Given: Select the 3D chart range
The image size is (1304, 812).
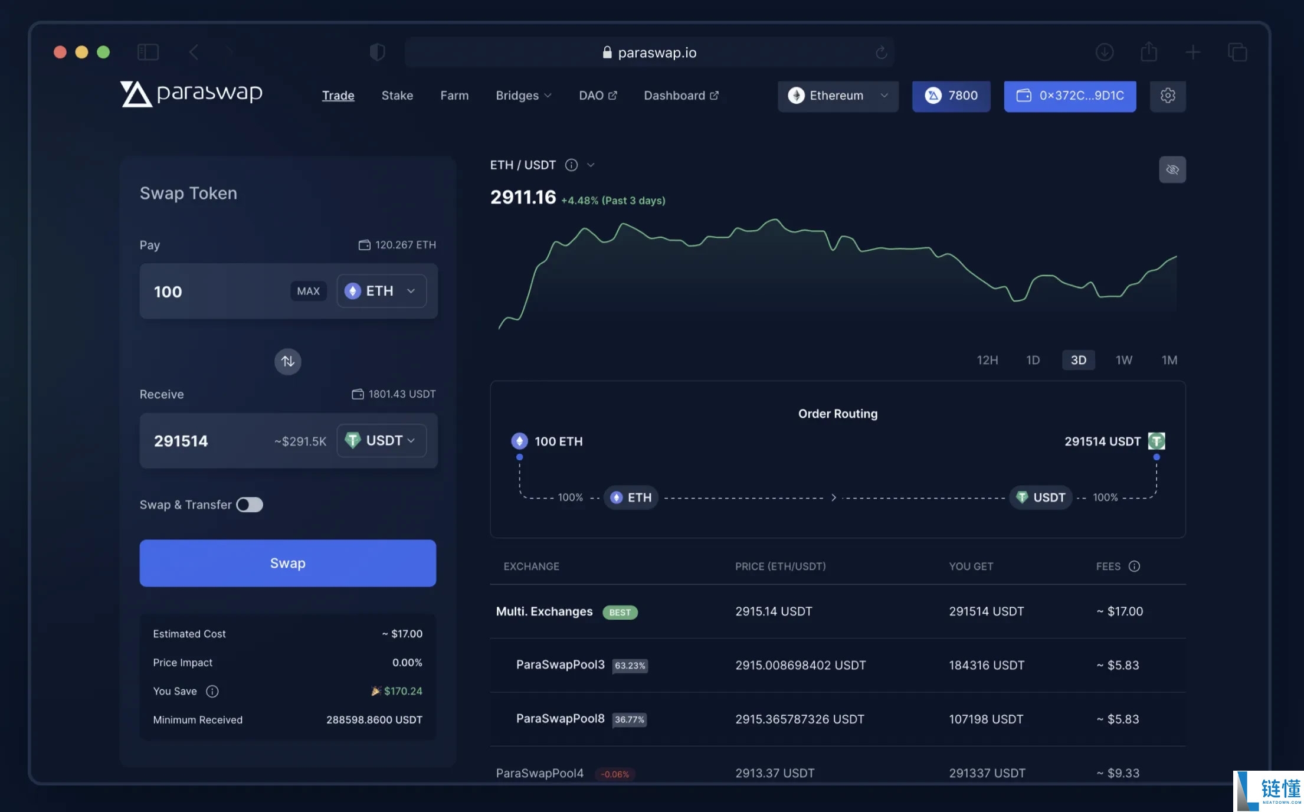Looking at the screenshot, I should click(x=1079, y=360).
